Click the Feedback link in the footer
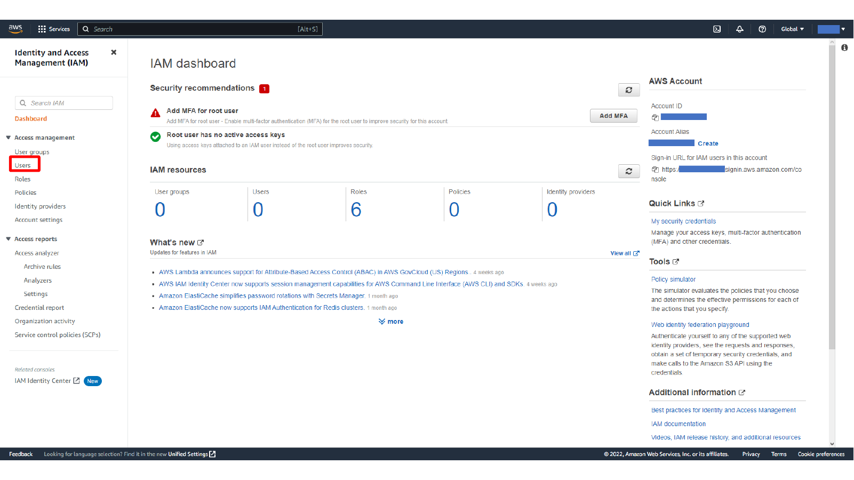 [x=21, y=454]
